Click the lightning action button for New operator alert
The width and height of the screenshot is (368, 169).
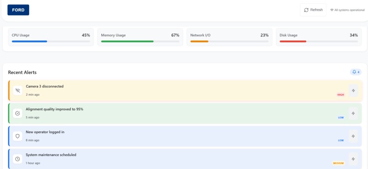[353, 136]
